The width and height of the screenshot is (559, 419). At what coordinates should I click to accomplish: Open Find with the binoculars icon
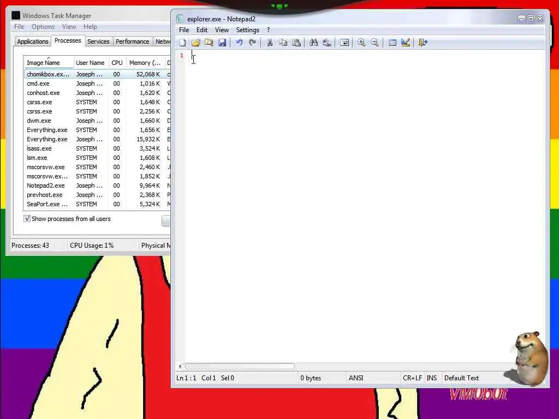[314, 43]
